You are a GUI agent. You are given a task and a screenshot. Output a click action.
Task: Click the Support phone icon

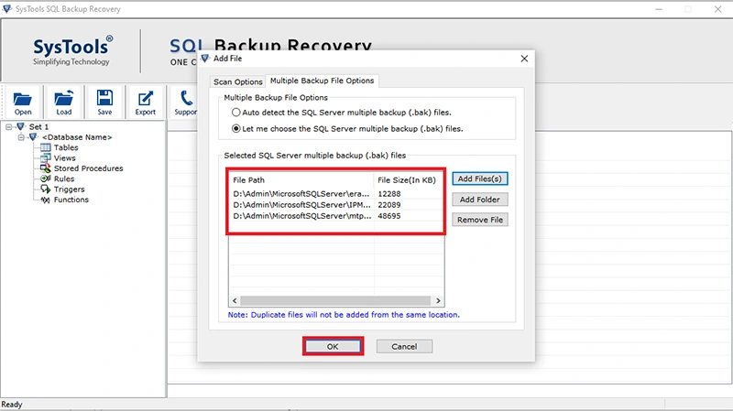(x=186, y=98)
